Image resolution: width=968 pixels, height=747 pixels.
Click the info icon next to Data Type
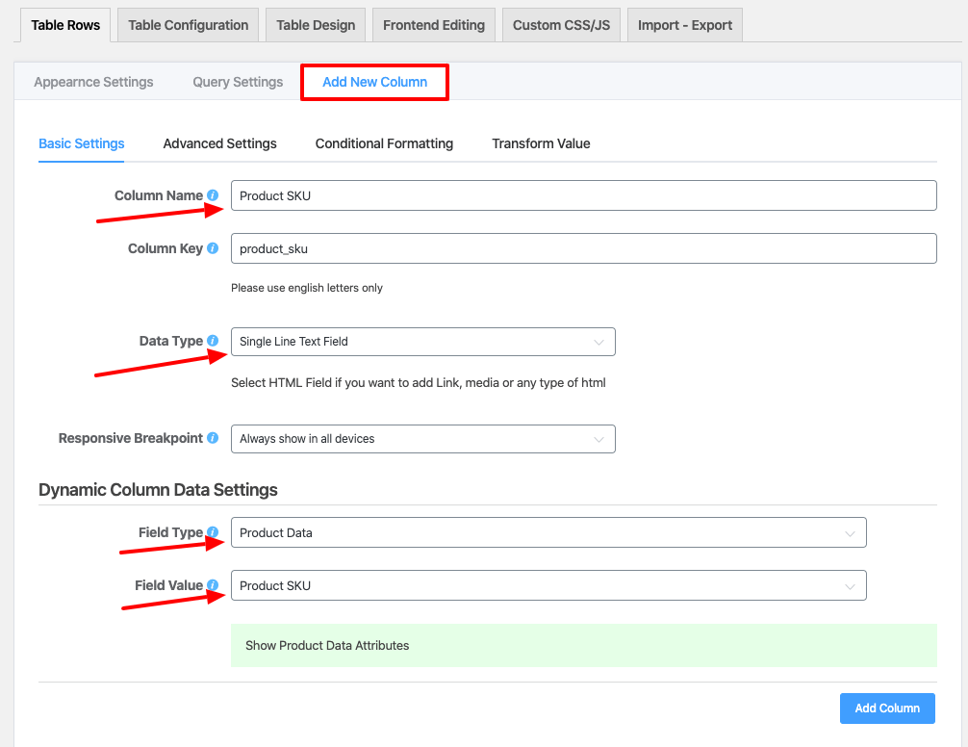pos(213,341)
